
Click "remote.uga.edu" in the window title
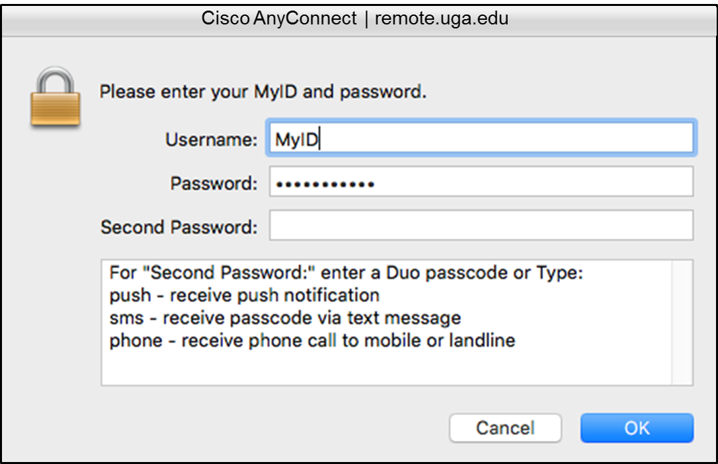click(x=442, y=19)
